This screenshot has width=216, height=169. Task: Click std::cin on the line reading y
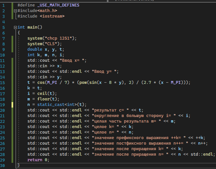[37, 77]
